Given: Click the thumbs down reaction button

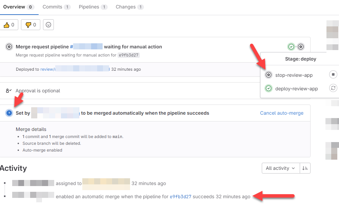Looking at the screenshot, I should point(30,25).
